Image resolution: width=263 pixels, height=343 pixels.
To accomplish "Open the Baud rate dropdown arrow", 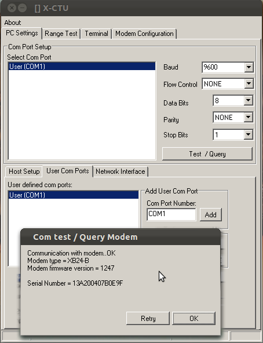I will pyautogui.click(x=249, y=67).
